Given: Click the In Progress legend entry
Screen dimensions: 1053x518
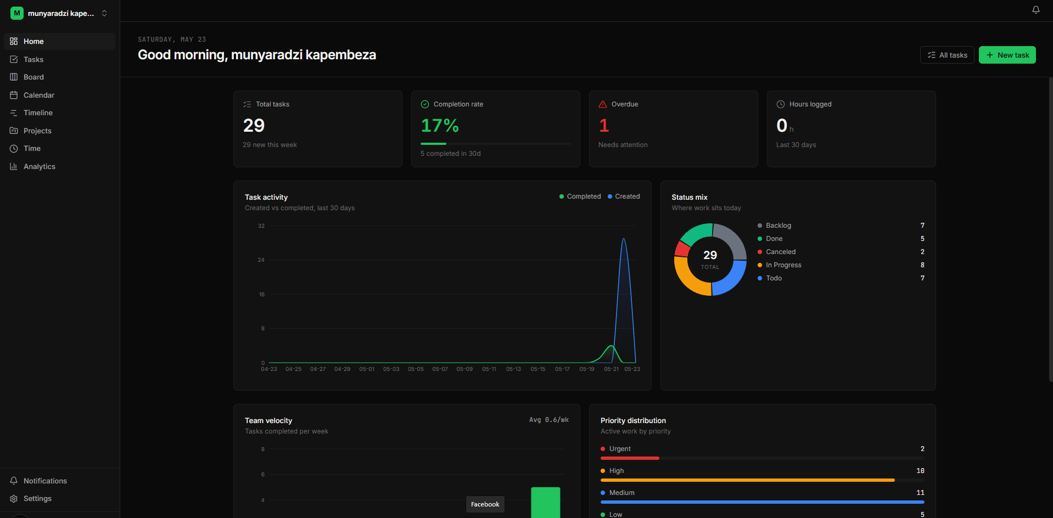Looking at the screenshot, I should tap(841, 265).
